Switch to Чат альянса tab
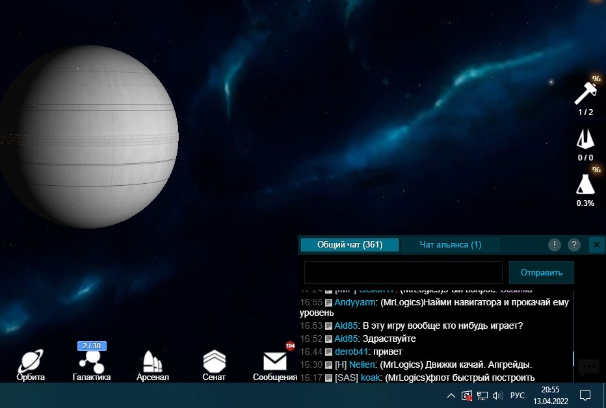 (x=450, y=245)
